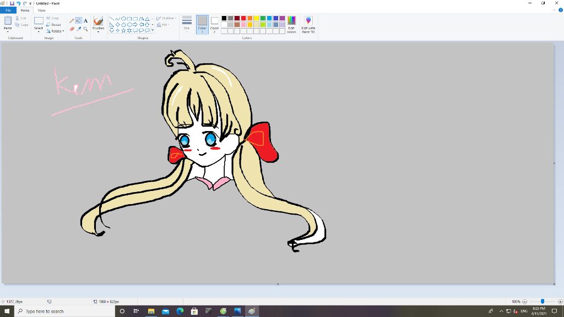Select the Color 2 box
The height and width of the screenshot is (317, 564).
pyautogui.click(x=214, y=24)
